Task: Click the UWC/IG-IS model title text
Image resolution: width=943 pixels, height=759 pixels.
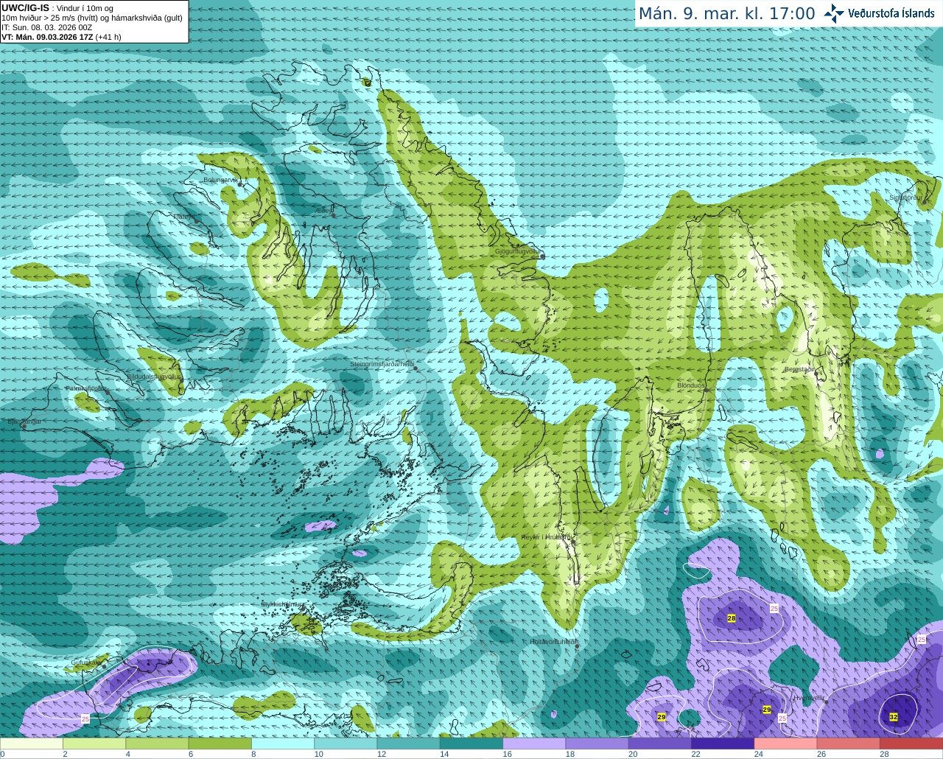Action: tap(26, 7)
